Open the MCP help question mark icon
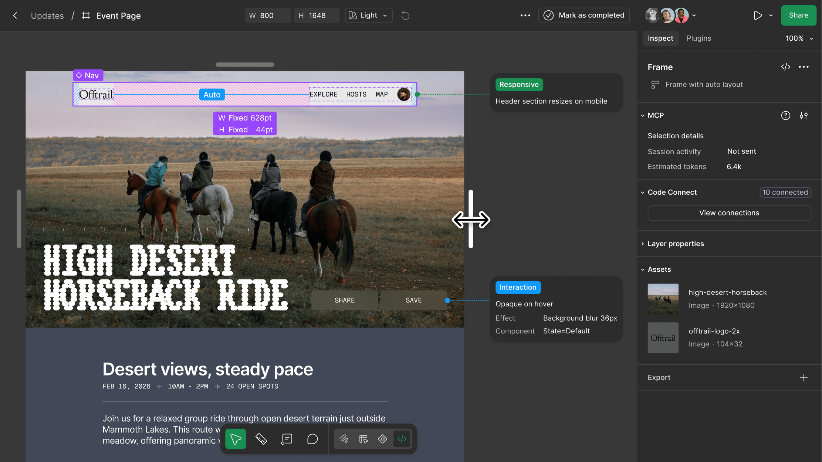The width and height of the screenshot is (822, 462). click(786, 116)
